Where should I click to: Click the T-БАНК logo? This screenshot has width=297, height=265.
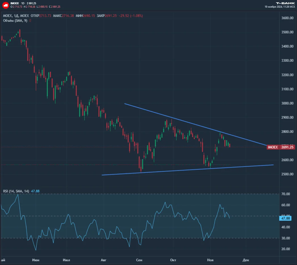click(x=285, y=3)
